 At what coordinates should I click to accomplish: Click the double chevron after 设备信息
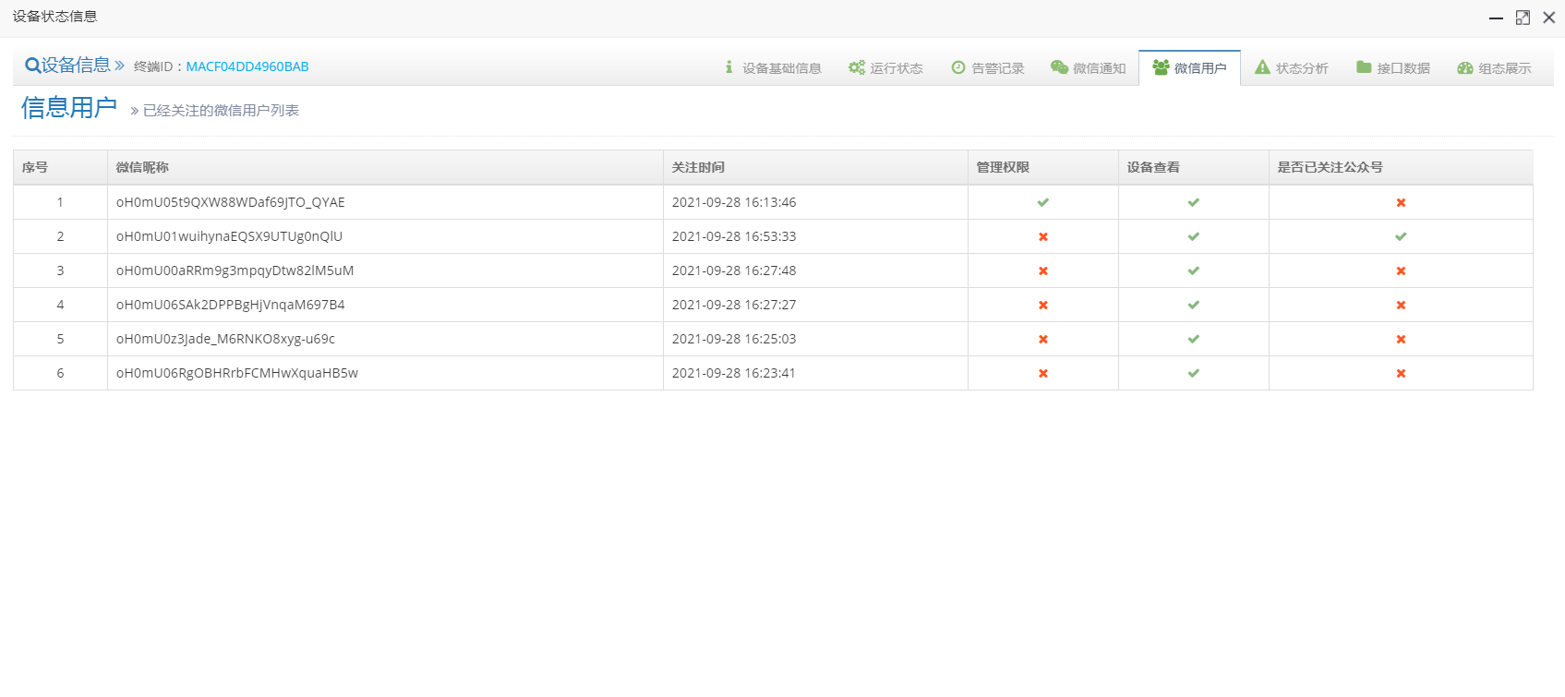tap(119, 66)
